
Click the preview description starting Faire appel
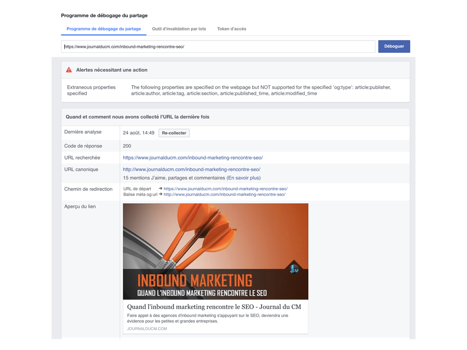pos(208,318)
